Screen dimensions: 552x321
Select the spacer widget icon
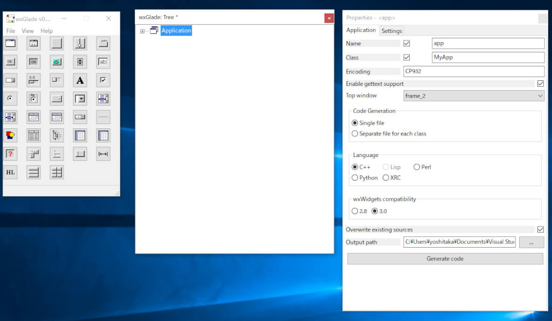click(103, 154)
